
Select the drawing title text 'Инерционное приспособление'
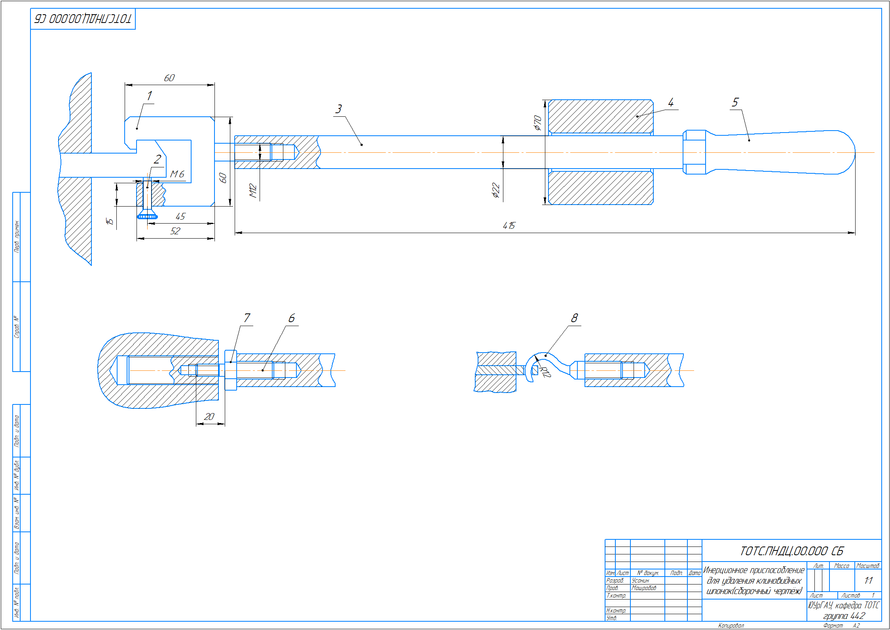pos(754,570)
